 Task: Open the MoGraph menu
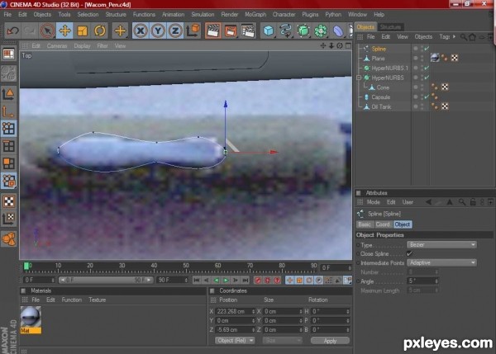point(255,15)
